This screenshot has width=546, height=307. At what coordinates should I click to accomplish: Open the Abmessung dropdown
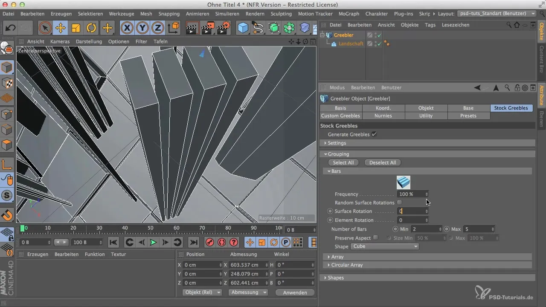pyautogui.click(x=248, y=293)
